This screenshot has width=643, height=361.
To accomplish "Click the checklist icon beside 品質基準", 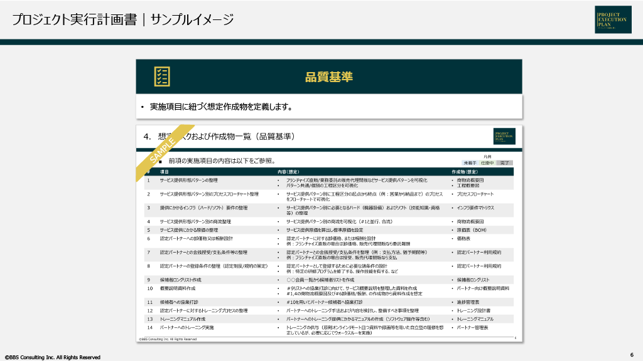I will click(161, 76).
